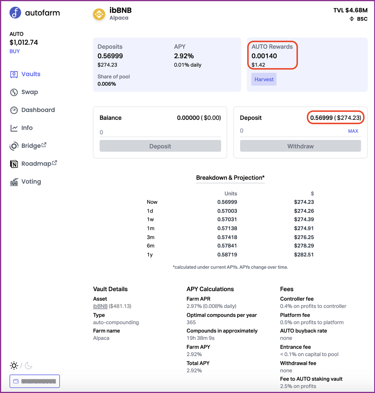The image size is (375, 393).
Task: Click the Roadmap Notion icon
Action: [14, 164]
